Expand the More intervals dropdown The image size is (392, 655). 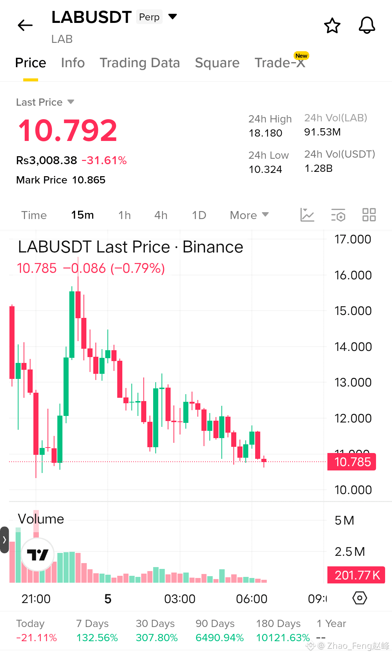click(249, 215)
